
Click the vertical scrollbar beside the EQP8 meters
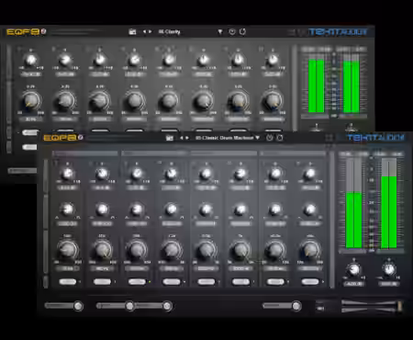click(332, 219)
